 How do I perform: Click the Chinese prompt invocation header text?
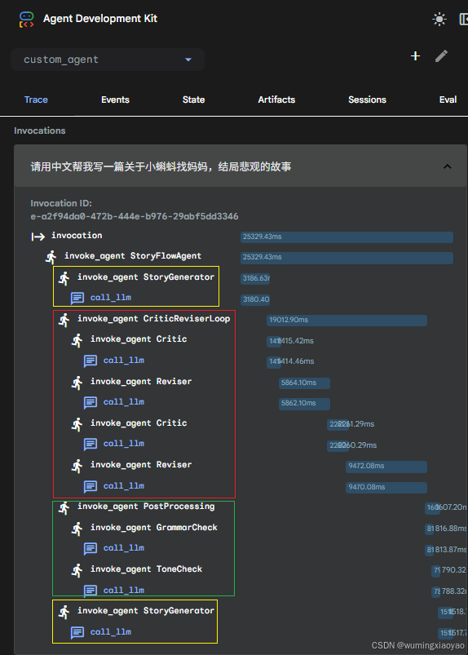point(161,167)
